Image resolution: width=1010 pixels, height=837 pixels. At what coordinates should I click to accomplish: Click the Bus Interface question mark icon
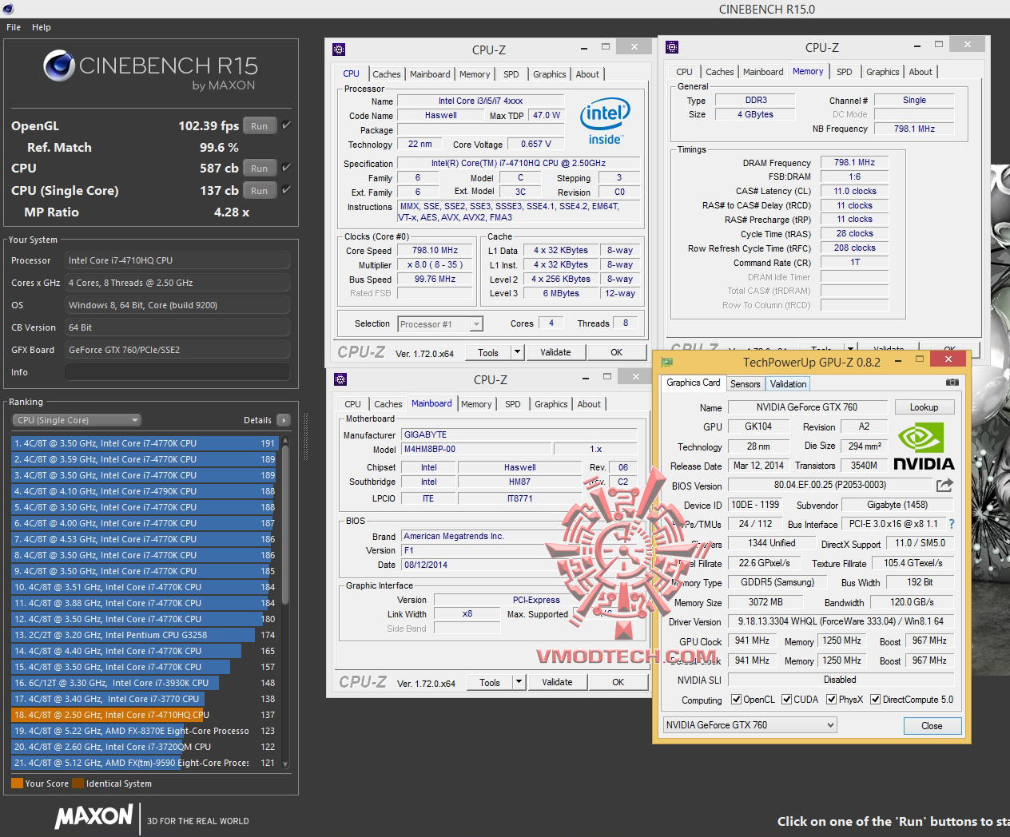click(952, 524)
